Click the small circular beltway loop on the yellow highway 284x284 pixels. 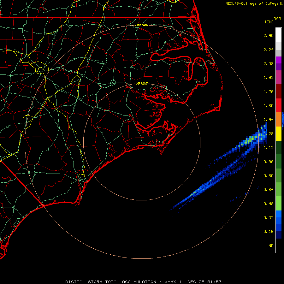pyautogui.click(x=41, y=70)
